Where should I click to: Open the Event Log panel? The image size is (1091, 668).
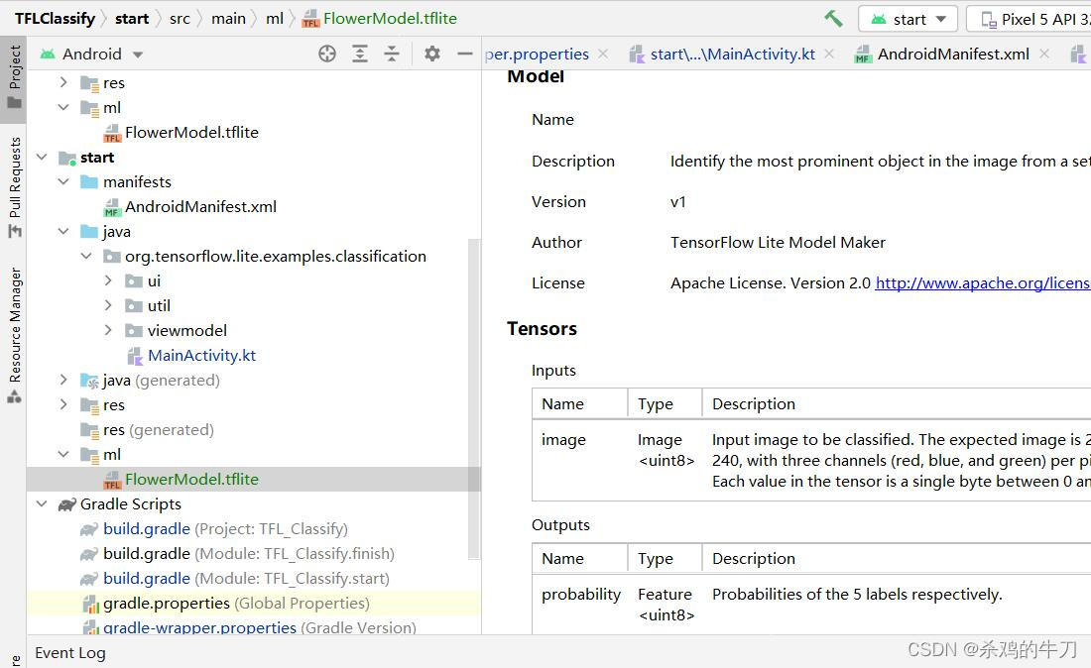(x=70, y=653)
